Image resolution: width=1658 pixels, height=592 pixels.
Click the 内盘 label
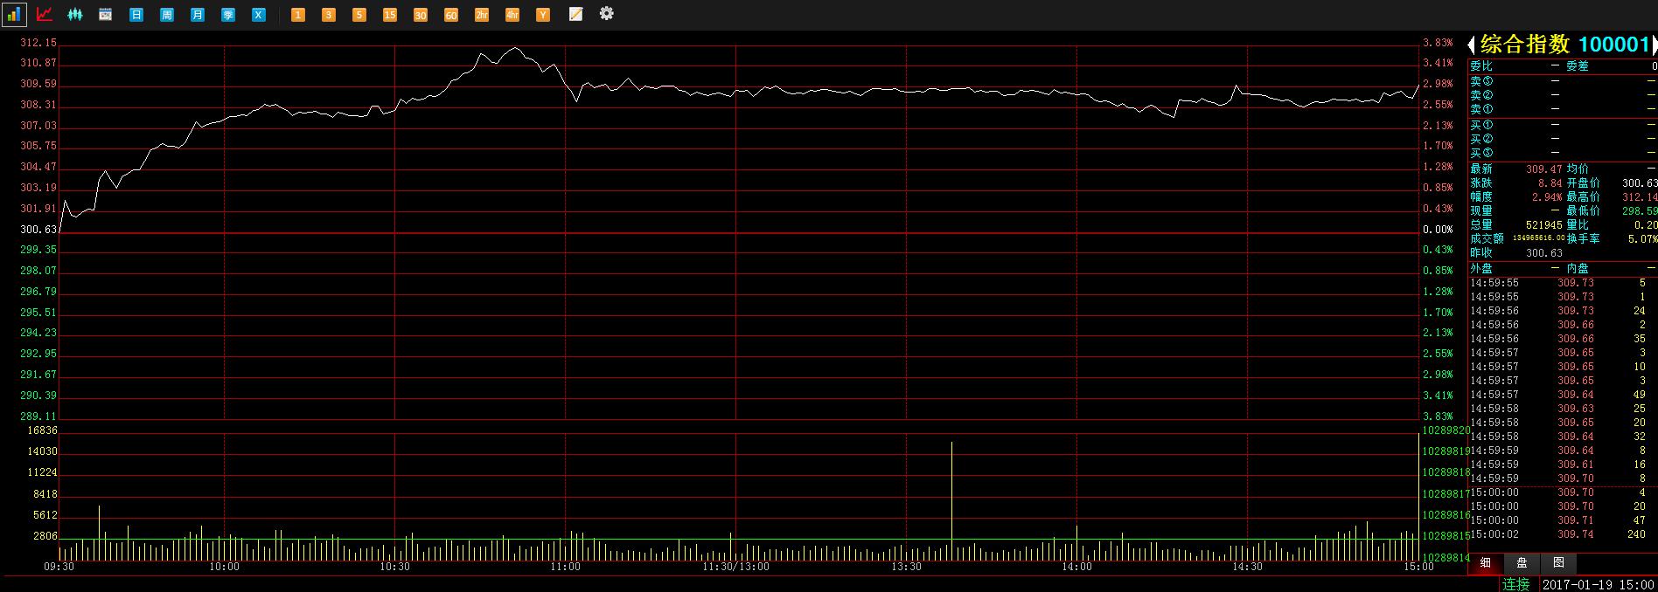(1578, 269)
